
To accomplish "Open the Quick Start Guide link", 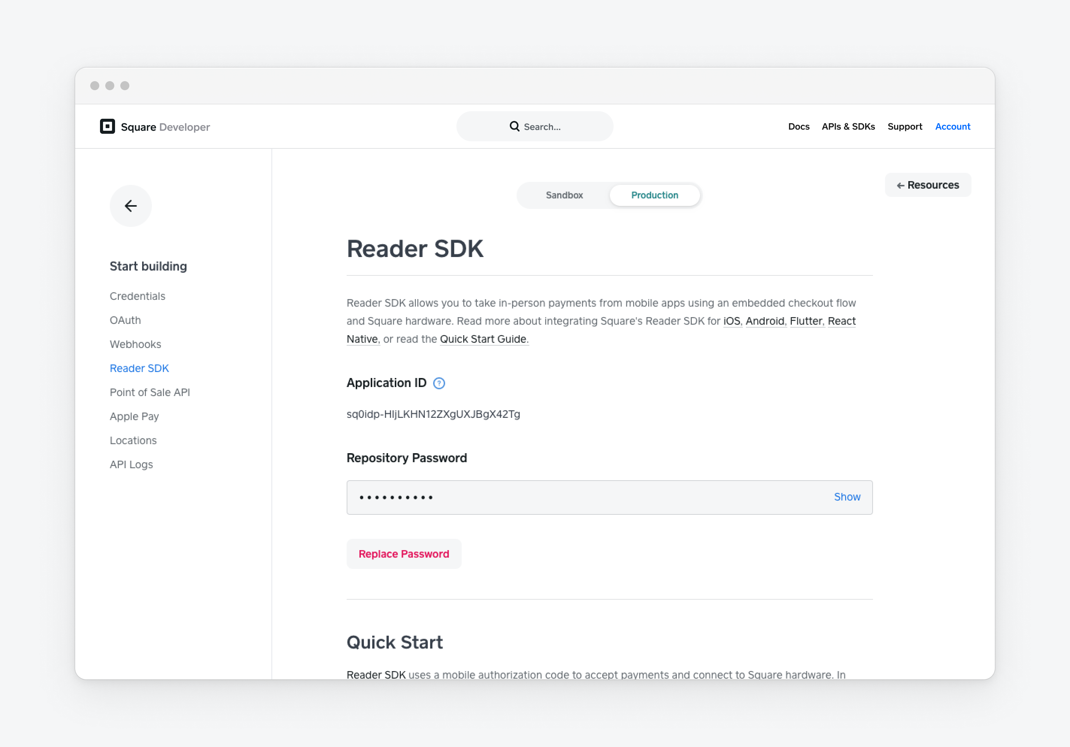I will [483, 339].
